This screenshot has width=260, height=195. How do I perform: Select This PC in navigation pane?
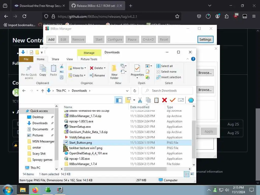[35, 168]
